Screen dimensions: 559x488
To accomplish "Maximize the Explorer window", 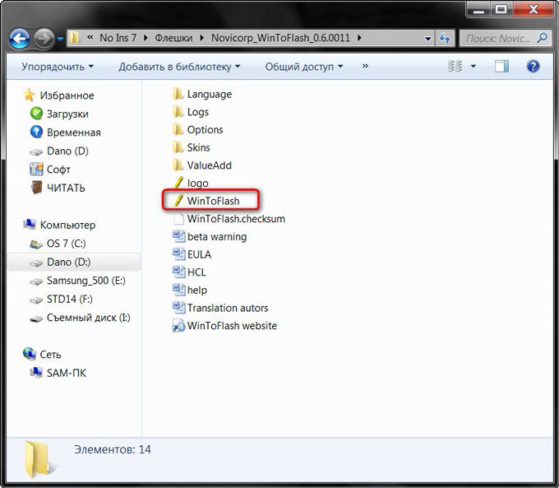I will (x=501, y=9).
